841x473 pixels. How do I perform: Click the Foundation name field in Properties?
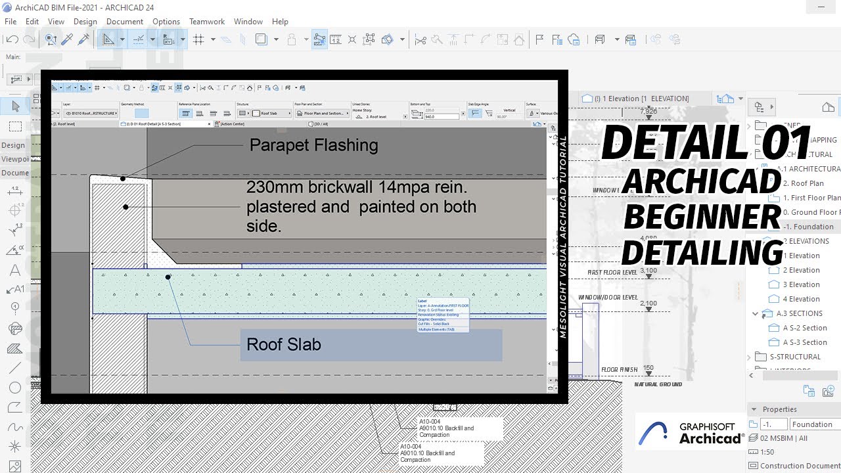click(815, 424)
